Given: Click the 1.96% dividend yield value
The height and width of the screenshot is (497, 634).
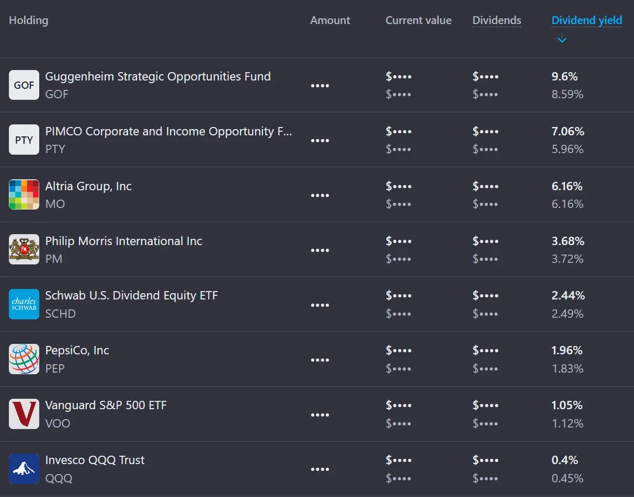Looking at the screenshot, I should (567, 350).
